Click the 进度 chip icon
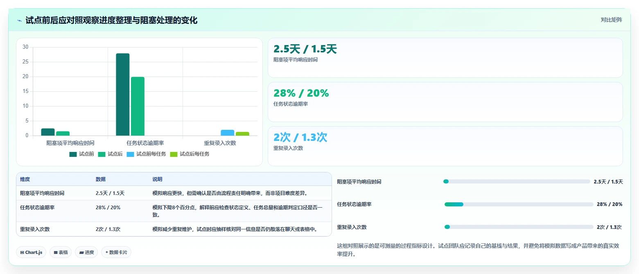Screen dimensions: 639x274 (x=81, y=252)
